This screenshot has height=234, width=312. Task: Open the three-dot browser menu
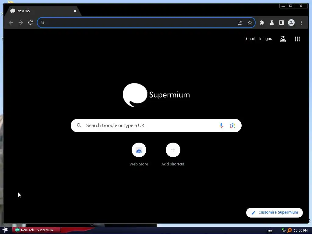pos(301,23)
